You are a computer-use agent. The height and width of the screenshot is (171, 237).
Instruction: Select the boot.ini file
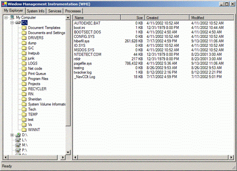coord(79,27)
